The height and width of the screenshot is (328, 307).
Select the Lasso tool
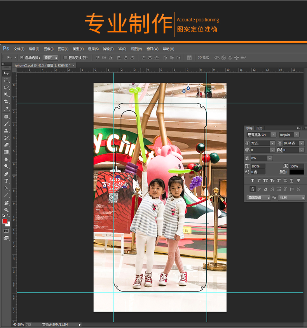pyautogui.click(x=6, y=87)
